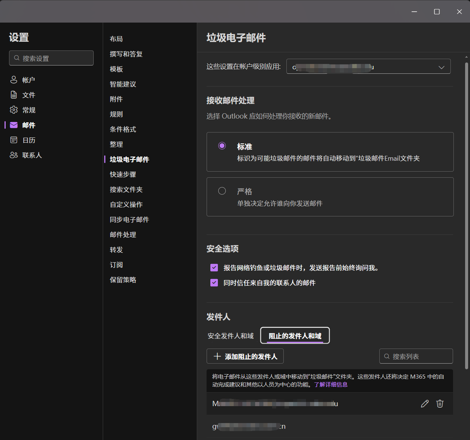
Task: Select the 标准 radio button option
Action: click(222, 146)
